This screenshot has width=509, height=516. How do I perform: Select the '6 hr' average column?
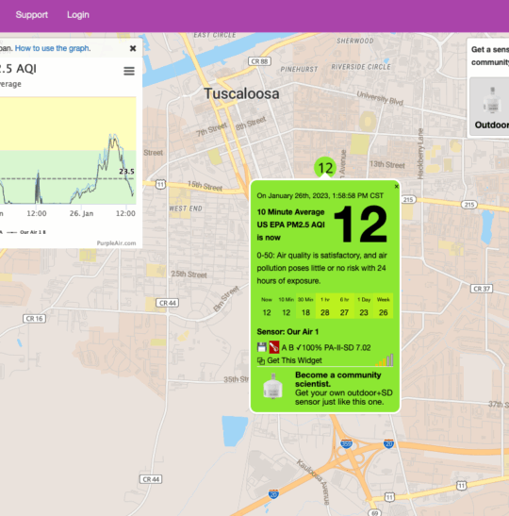(344, 306)
